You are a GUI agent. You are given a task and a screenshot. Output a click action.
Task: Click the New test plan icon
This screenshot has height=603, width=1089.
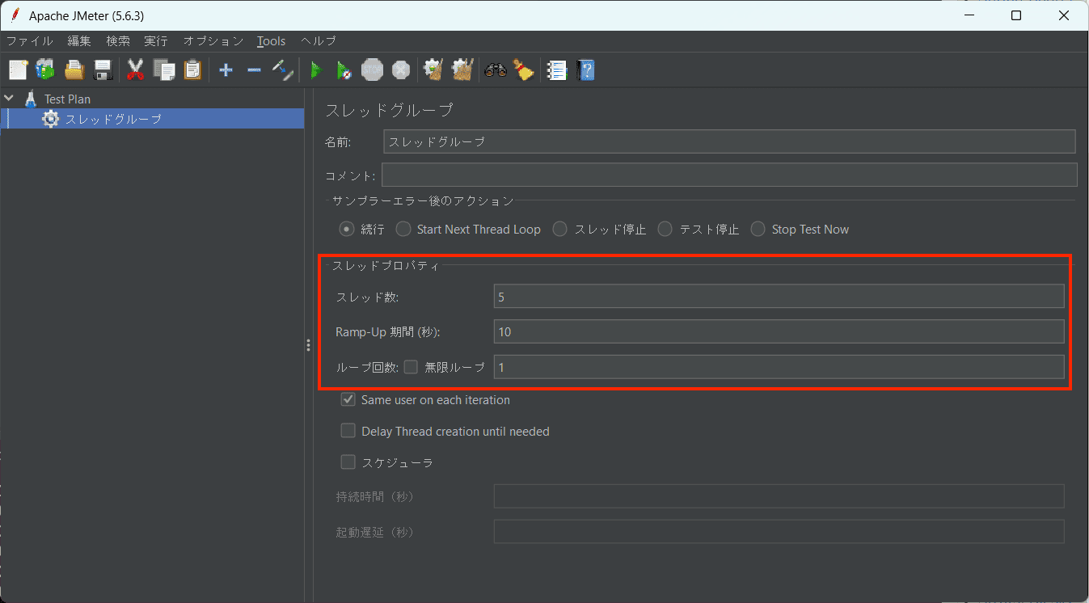coord(19,70)
